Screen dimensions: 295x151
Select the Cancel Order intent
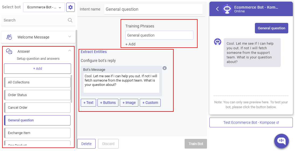coord(37,108)
